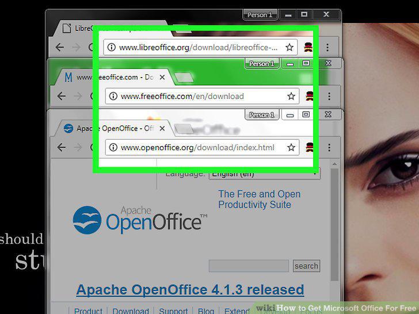Open the Blog navigation link
The width and height of the screenshot is (419, 314).
(x=206, y=311)
